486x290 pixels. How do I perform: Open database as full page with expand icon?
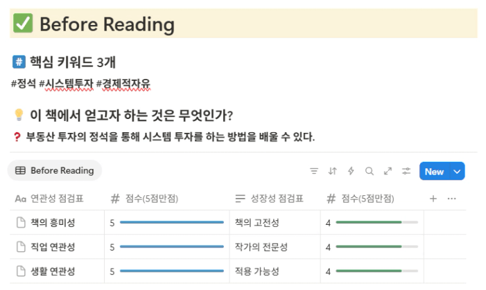pos(388,171)
